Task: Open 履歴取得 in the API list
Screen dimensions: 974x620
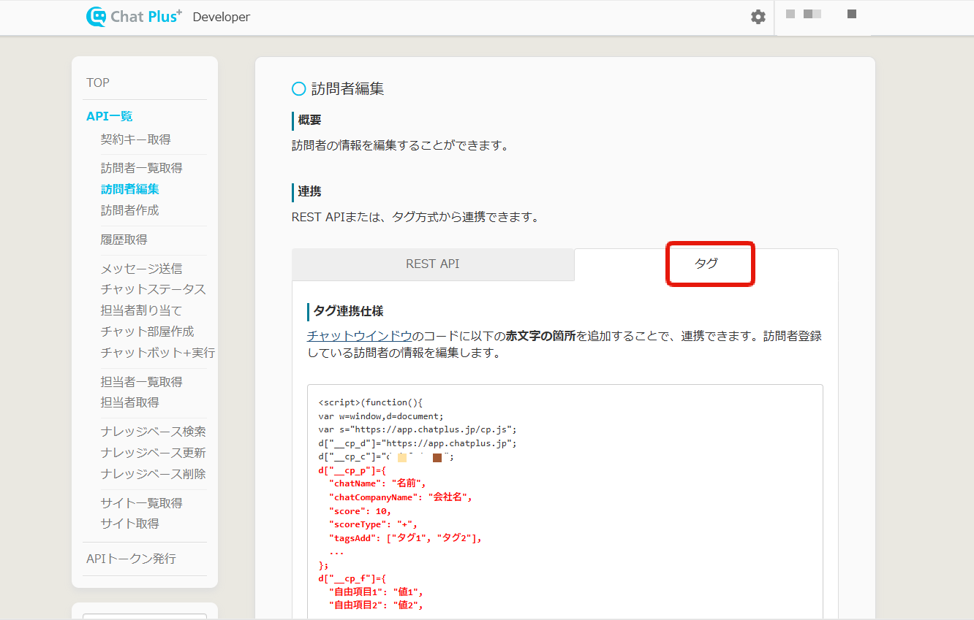Action: (x=124, y=240)
